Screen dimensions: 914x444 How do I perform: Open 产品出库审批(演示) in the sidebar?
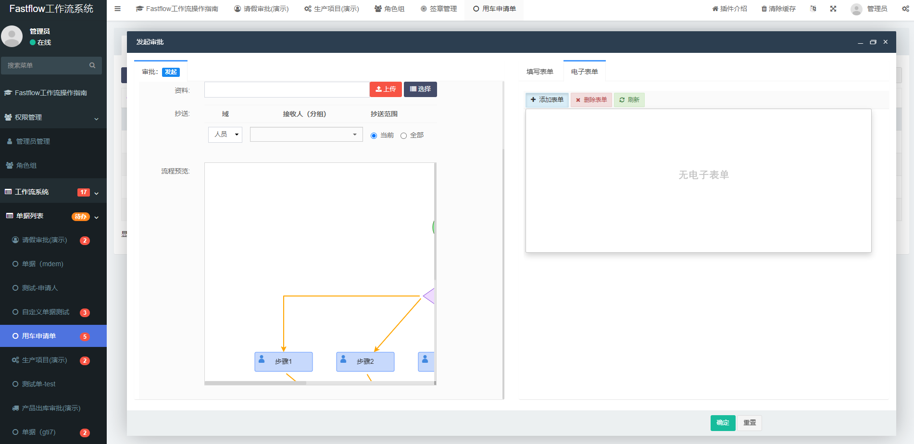click(53, 408)
